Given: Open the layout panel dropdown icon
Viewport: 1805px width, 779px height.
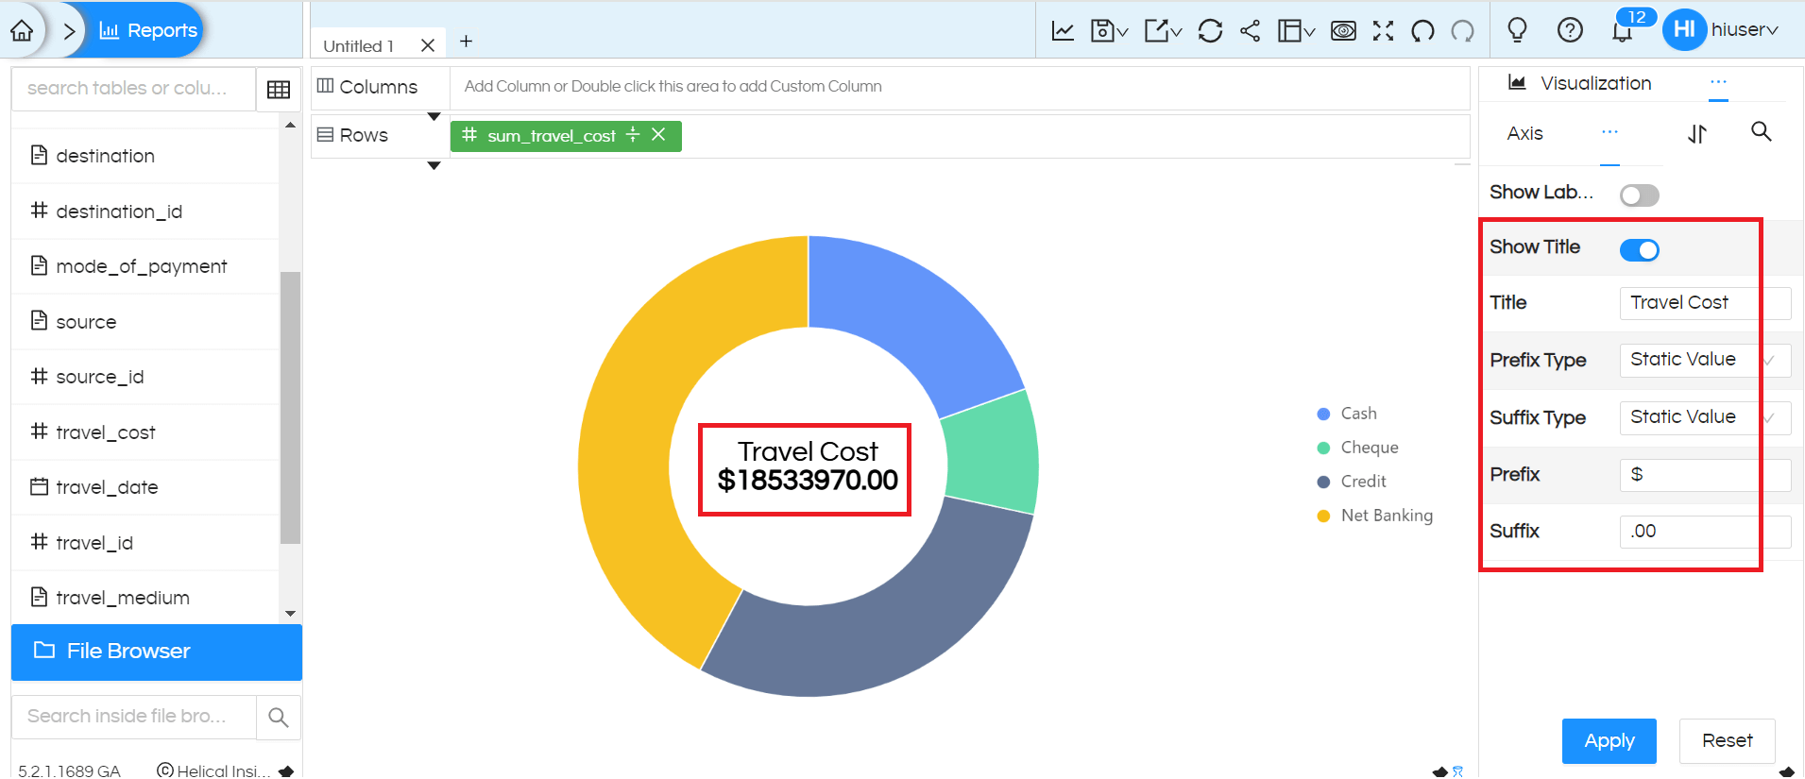Looking at the screenshot, I should pos(1296,31).
